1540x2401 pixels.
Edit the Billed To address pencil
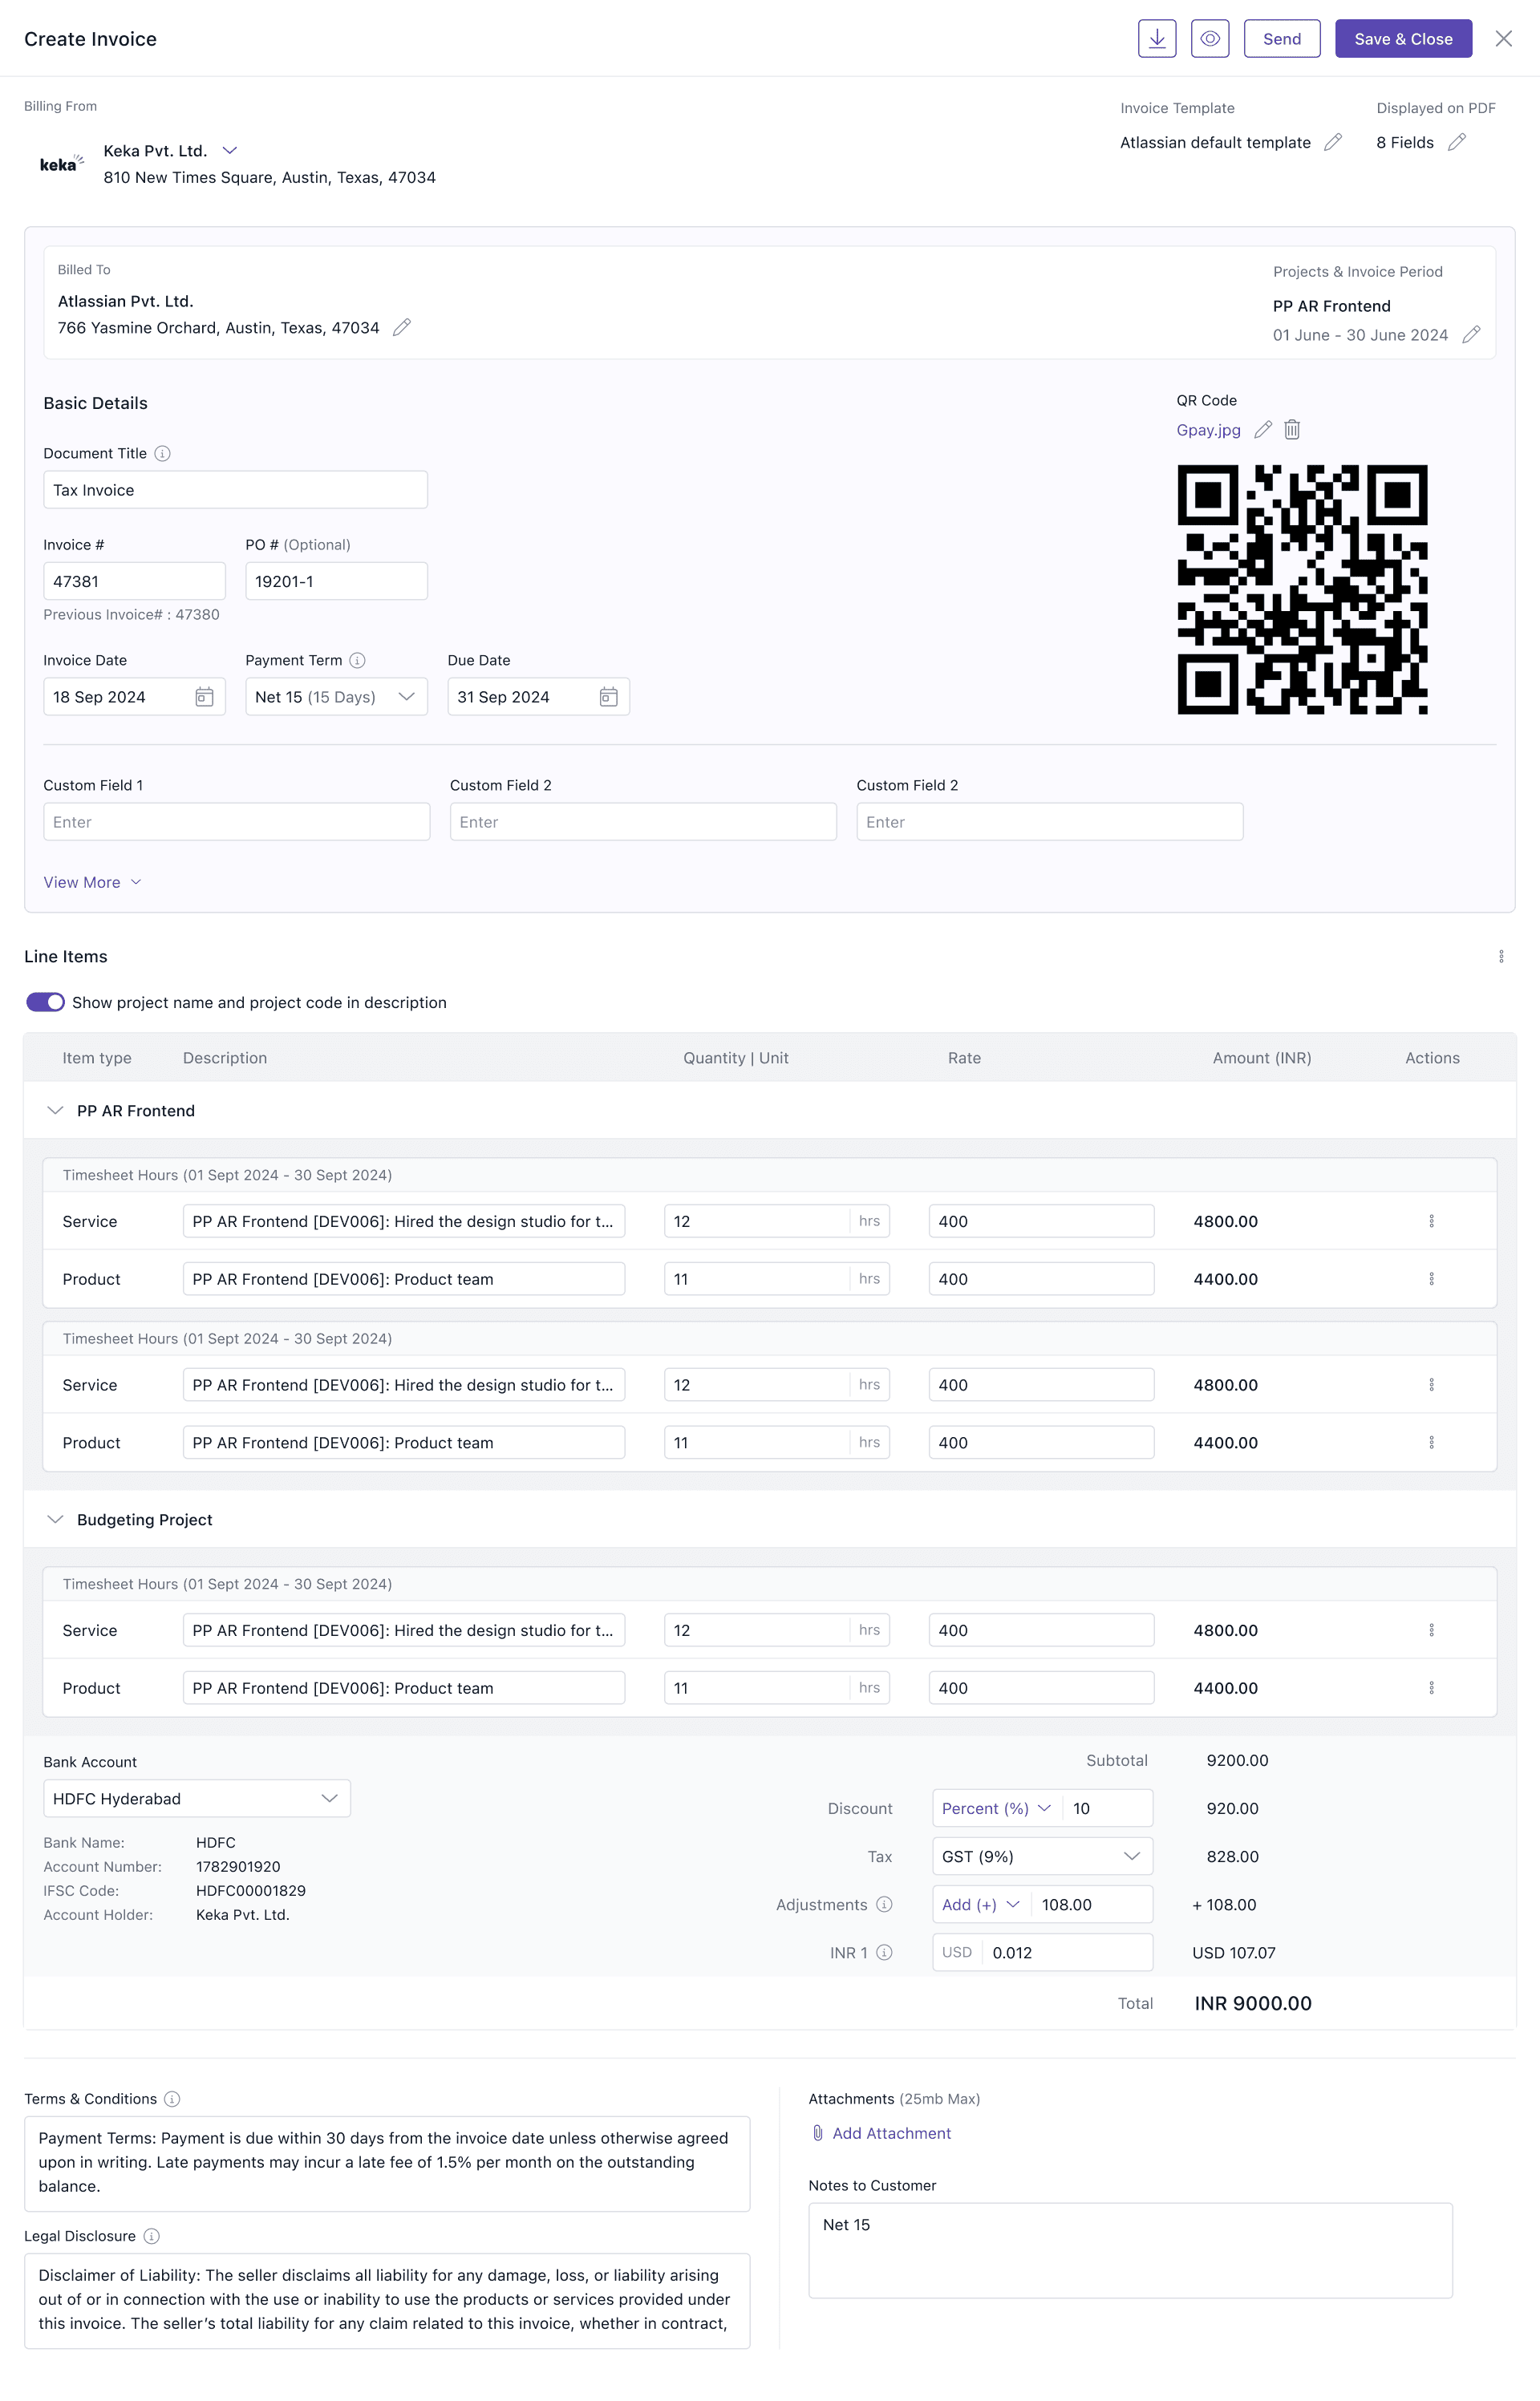point(402,328)
